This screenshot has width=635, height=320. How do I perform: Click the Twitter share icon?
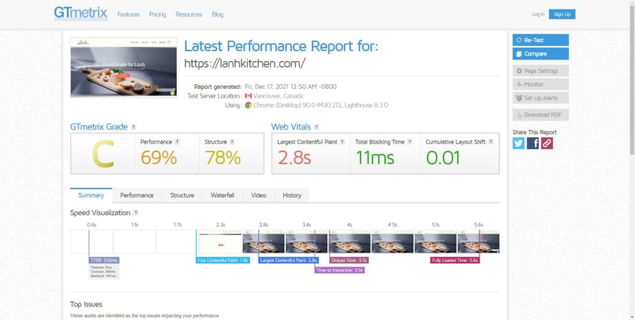518,143
